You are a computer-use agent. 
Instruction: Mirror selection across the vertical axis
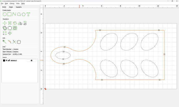click(x=20, y=23)
